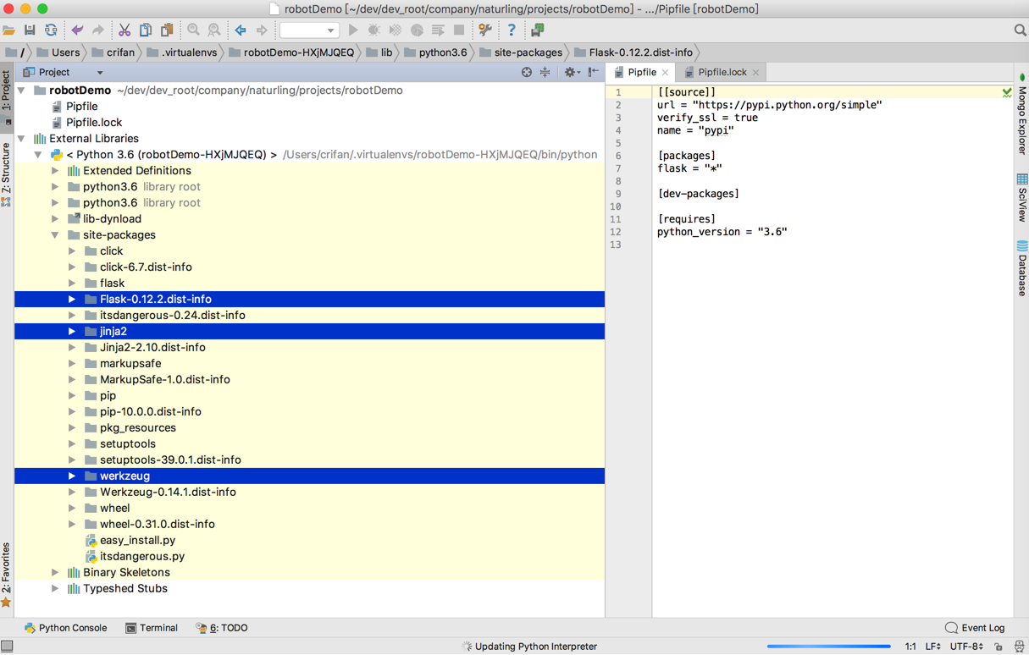Click the Back navigation arrow

tap(241, 30)
